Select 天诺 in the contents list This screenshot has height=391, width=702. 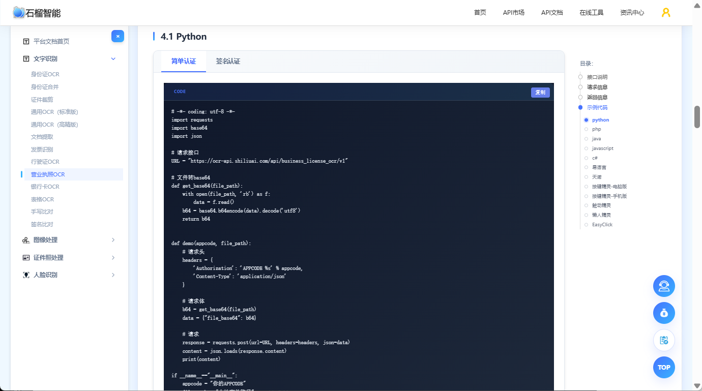click(x=597, y=177)
